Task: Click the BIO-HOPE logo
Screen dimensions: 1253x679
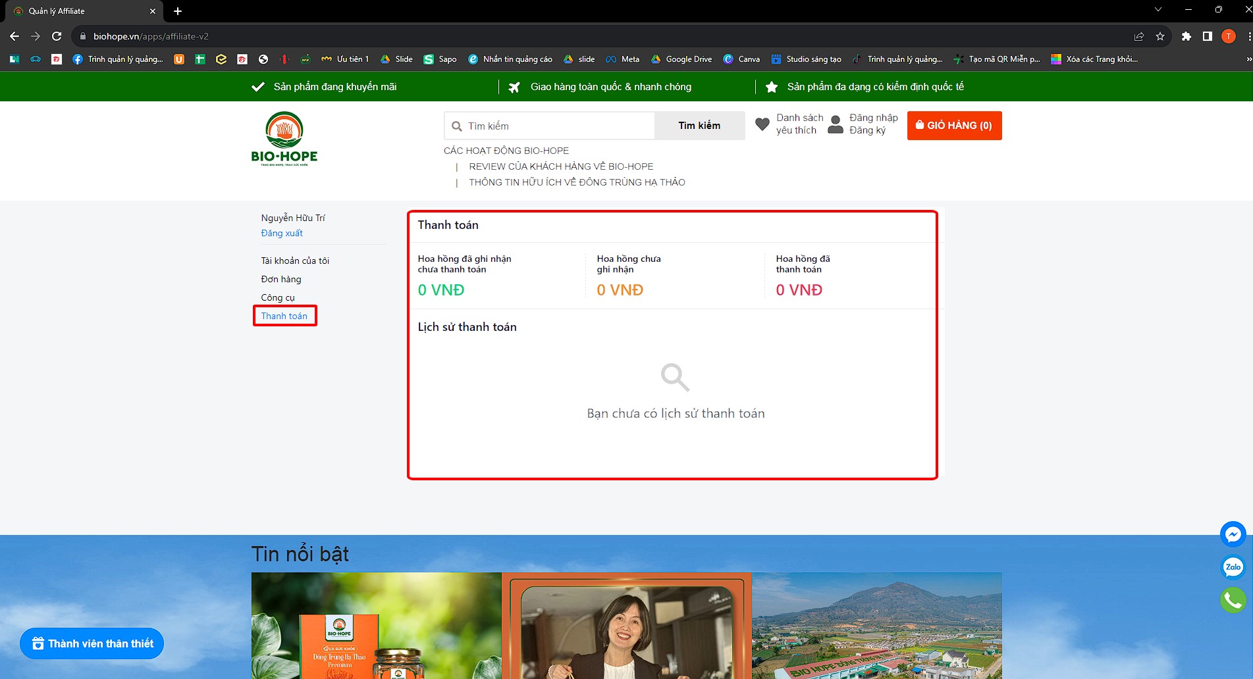Action: tap(284, 138)
